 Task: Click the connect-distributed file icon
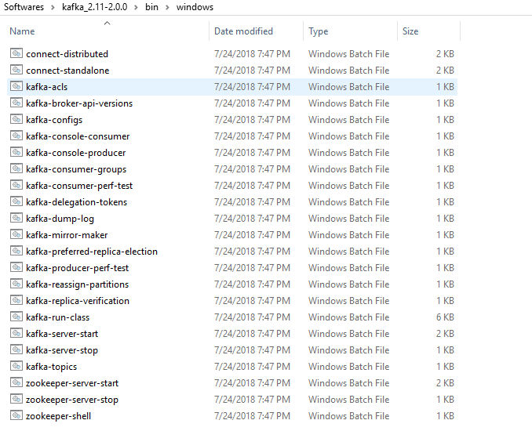coord(17,54)
